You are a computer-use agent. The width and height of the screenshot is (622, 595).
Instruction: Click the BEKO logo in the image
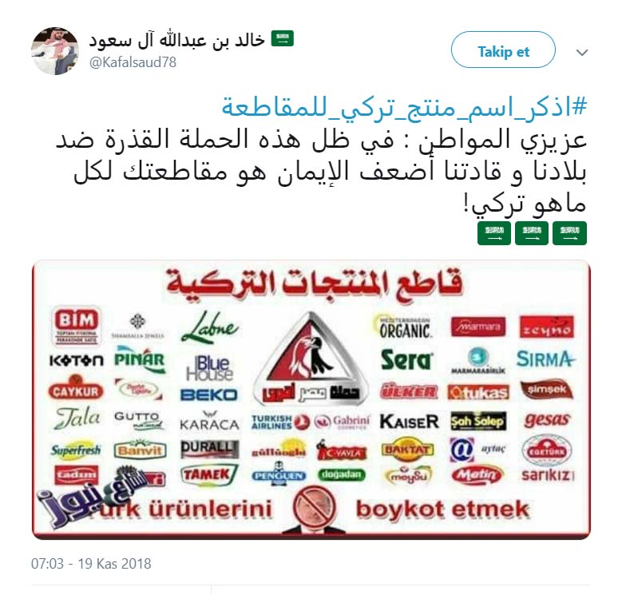209,395
